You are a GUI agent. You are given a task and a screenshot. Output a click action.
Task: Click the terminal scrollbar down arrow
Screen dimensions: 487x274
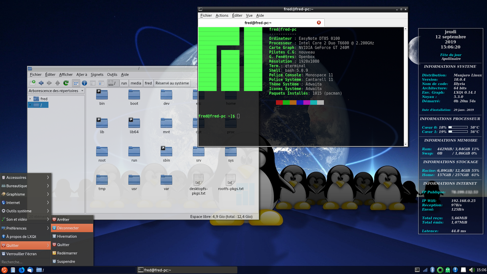coord(406,144)
